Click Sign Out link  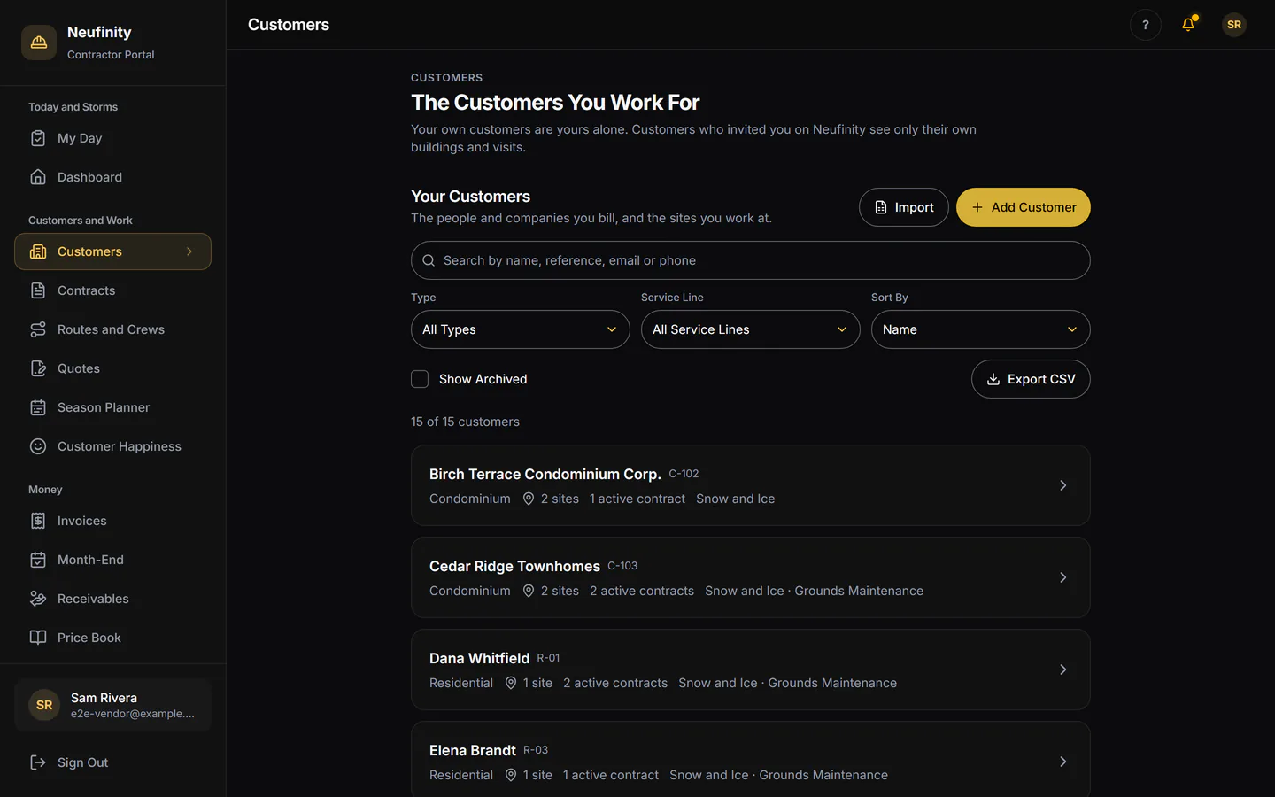(112, 762)
